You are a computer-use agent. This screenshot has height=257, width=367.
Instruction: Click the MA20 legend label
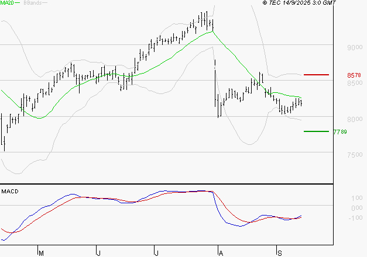[x=7, y=3]
